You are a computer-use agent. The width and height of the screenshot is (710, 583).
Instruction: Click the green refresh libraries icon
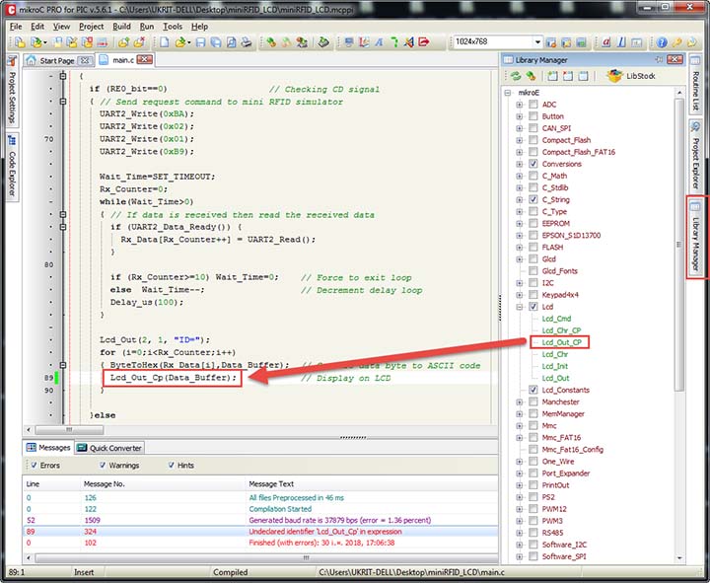click(514, 76)
